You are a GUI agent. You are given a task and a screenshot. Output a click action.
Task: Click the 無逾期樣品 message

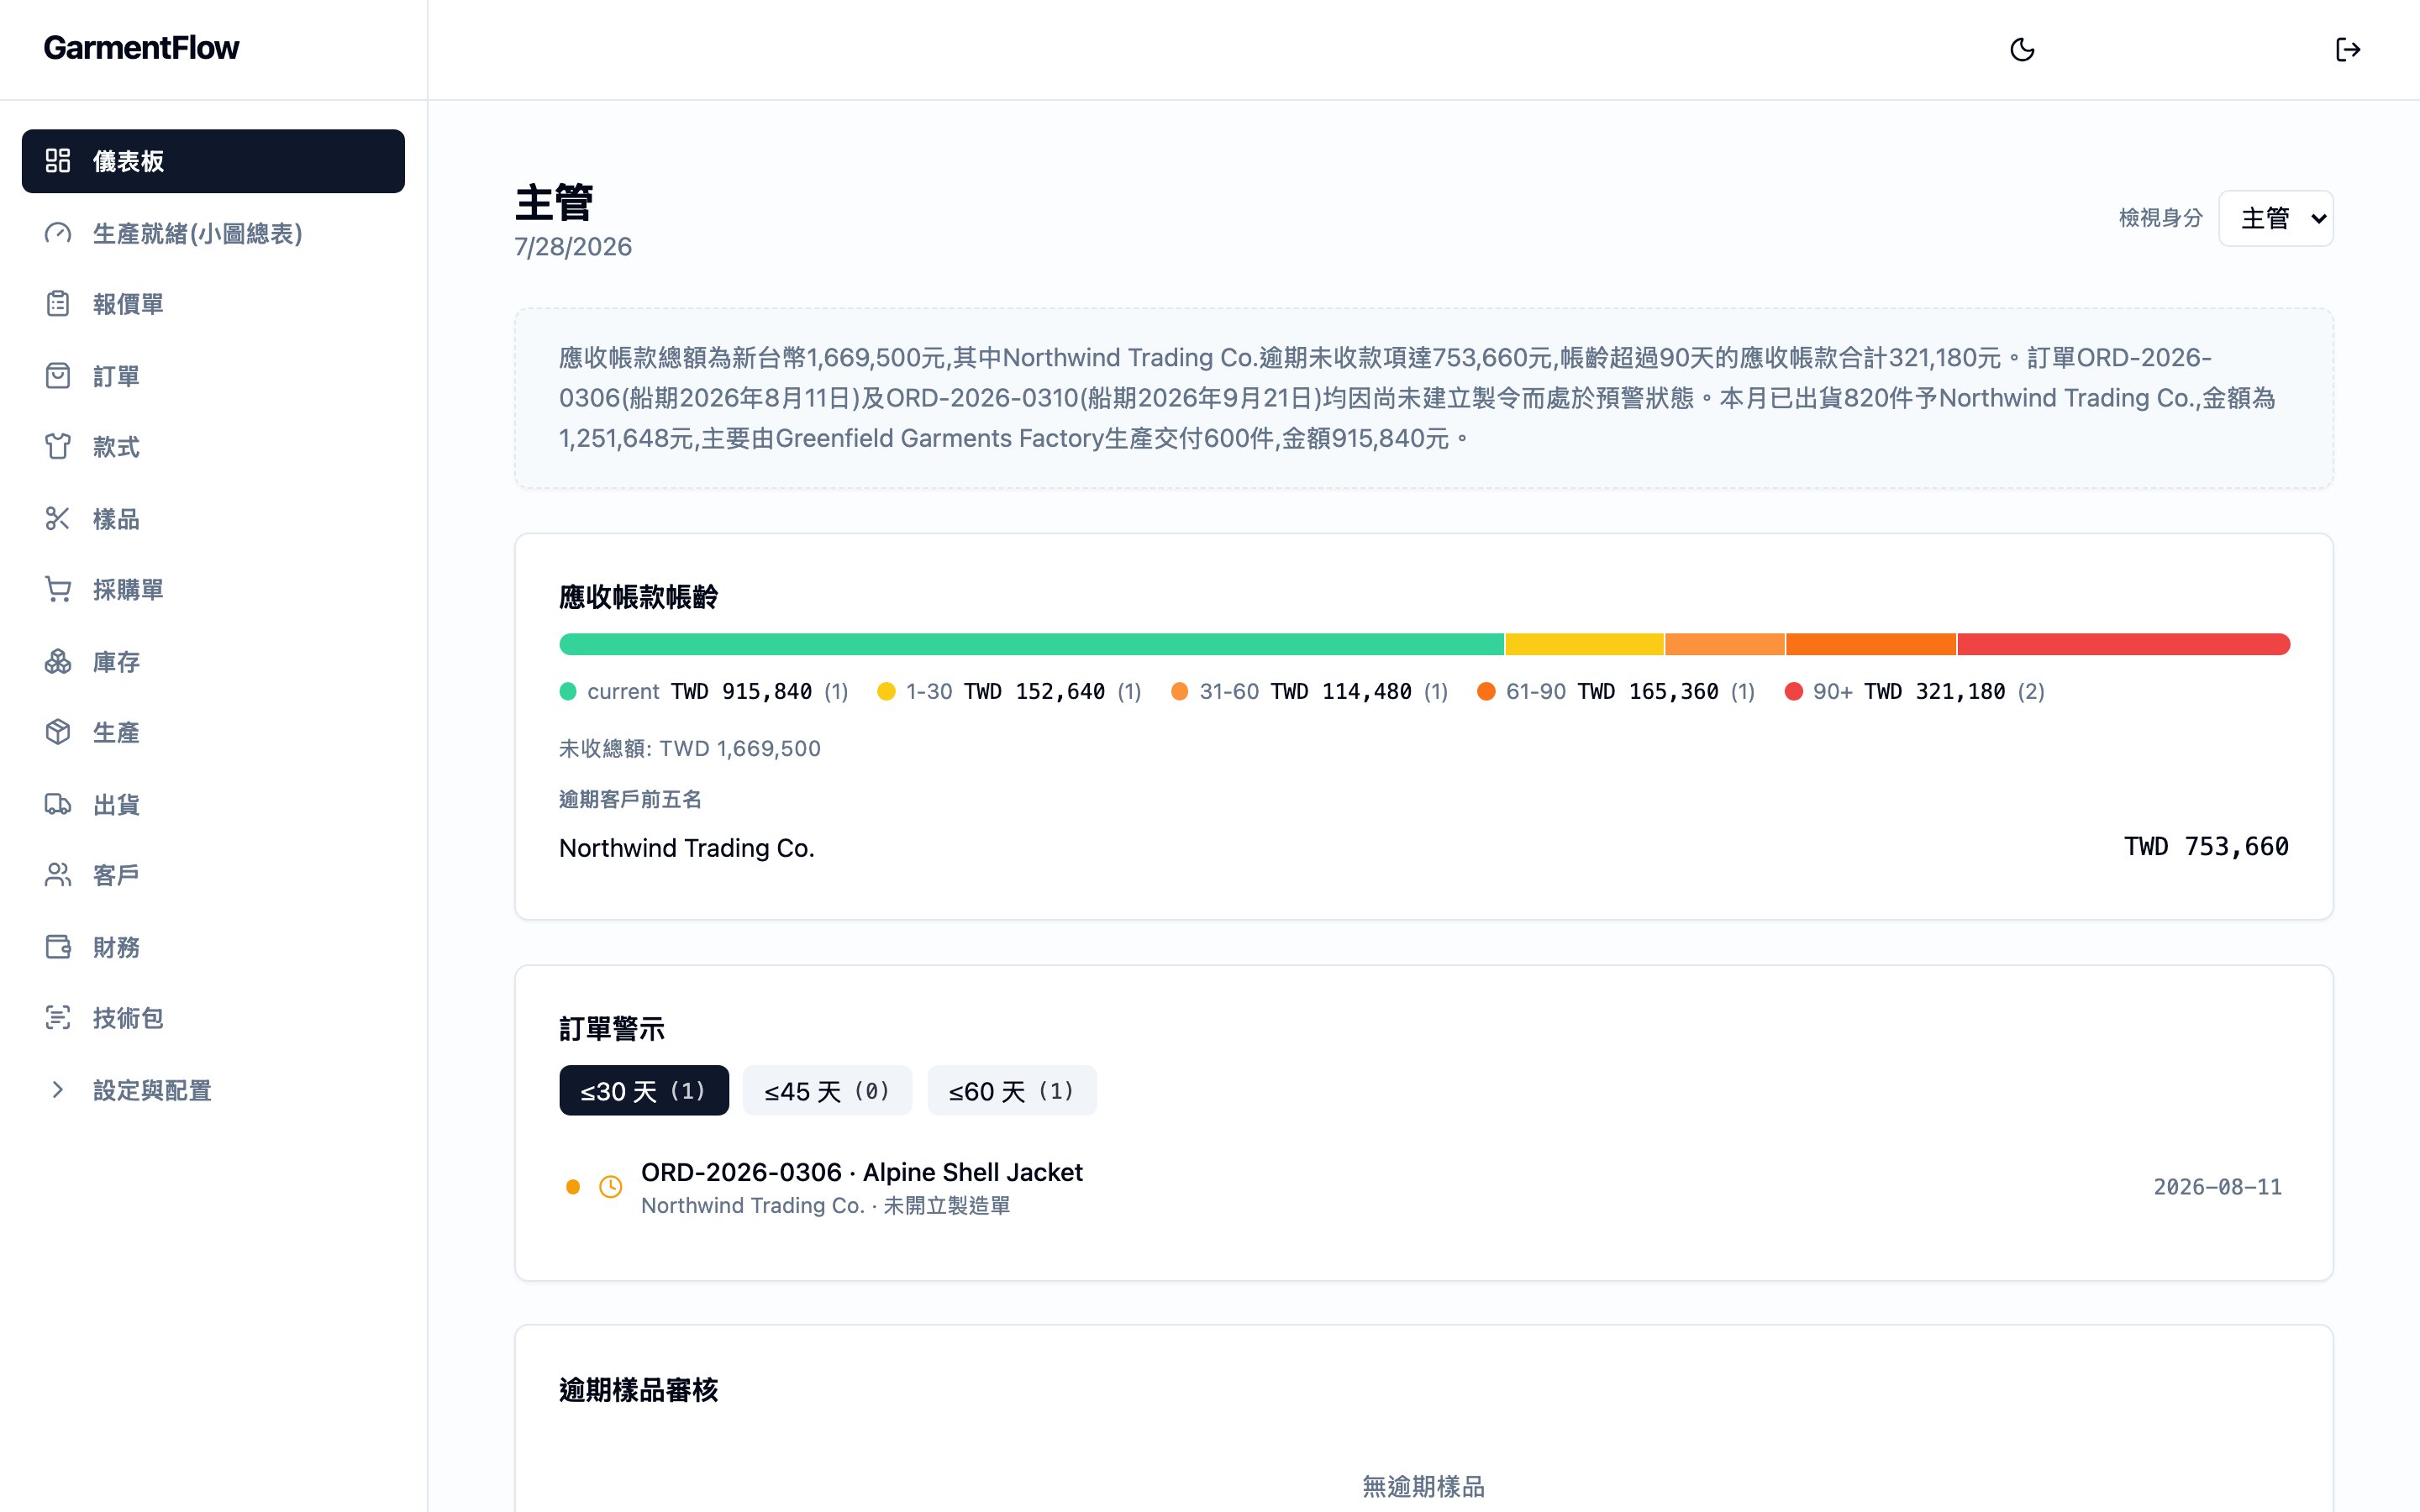[x=1423, y=1487]
